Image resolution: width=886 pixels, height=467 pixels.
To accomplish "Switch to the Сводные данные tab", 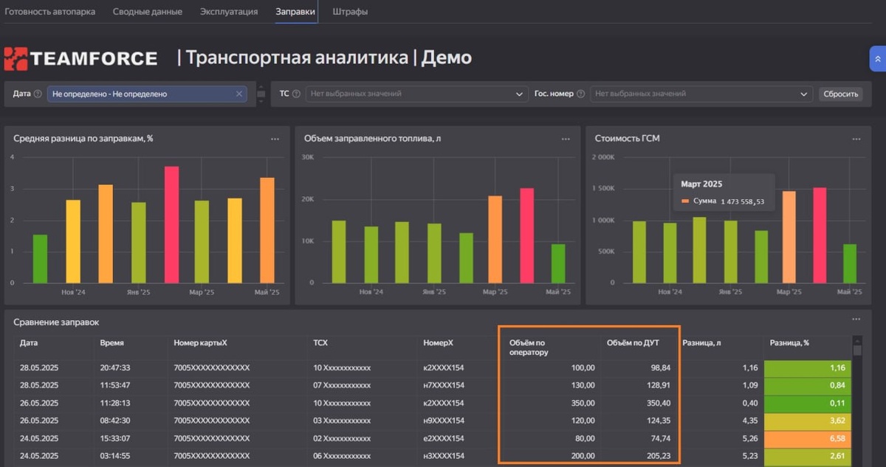I will [x=148, y=11].
